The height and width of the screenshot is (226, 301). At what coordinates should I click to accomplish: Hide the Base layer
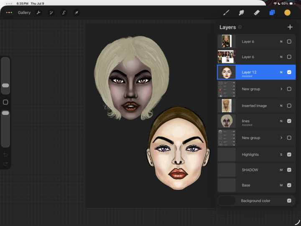click(289, 185)
